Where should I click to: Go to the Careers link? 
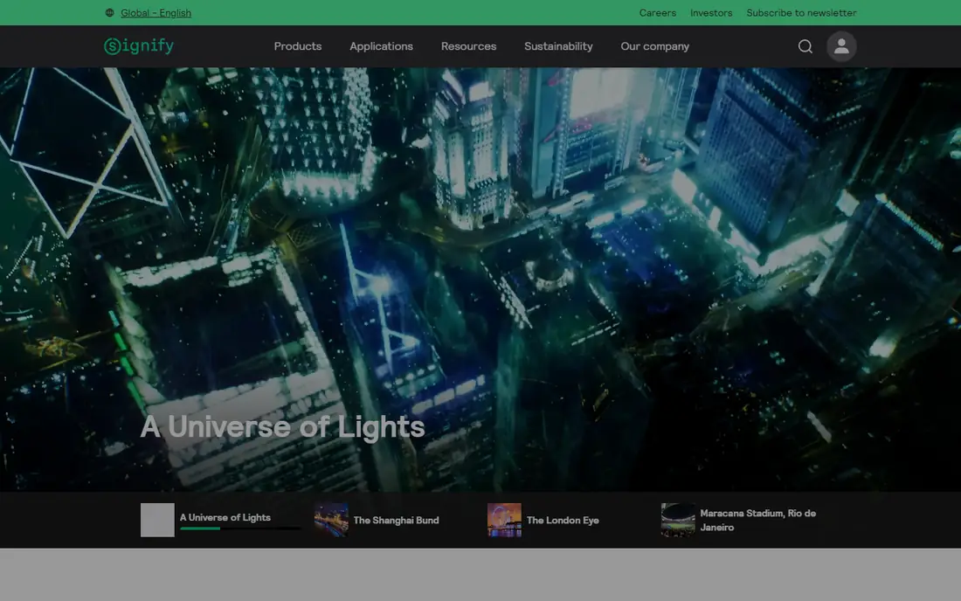pyautogui.click(x=658, y=13)
